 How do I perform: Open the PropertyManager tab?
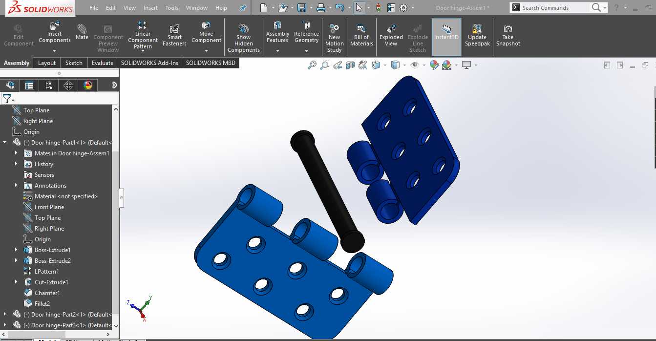[29, 85]
